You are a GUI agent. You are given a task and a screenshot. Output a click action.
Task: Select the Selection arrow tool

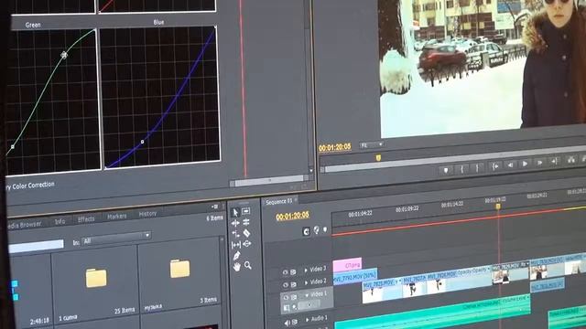235,212
